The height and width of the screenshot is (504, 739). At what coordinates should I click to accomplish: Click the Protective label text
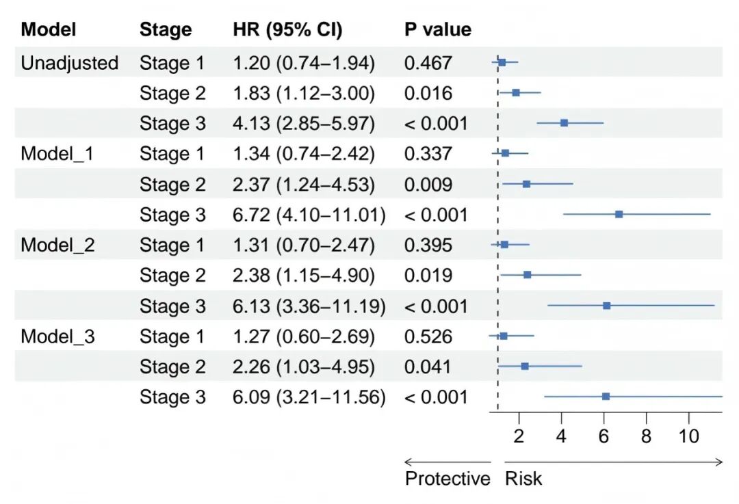[x=448, y=479]
